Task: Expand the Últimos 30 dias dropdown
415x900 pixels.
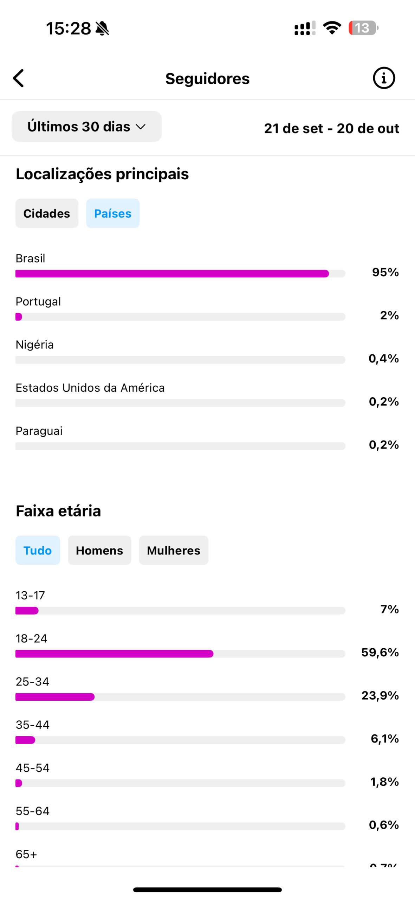Action: 86,127
